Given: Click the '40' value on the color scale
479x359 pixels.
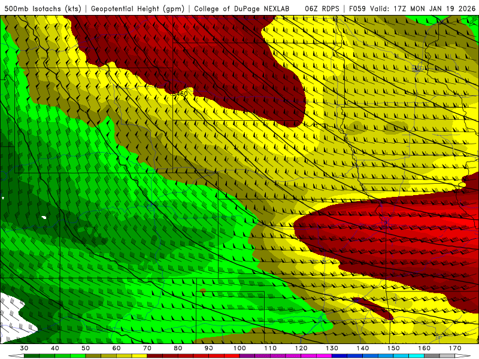Looking at the screenshot, I should pos(55,348).
